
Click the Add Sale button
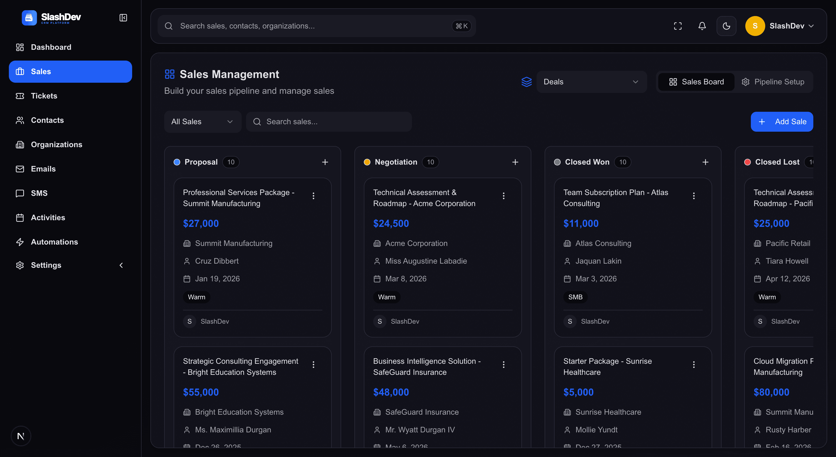782,121
